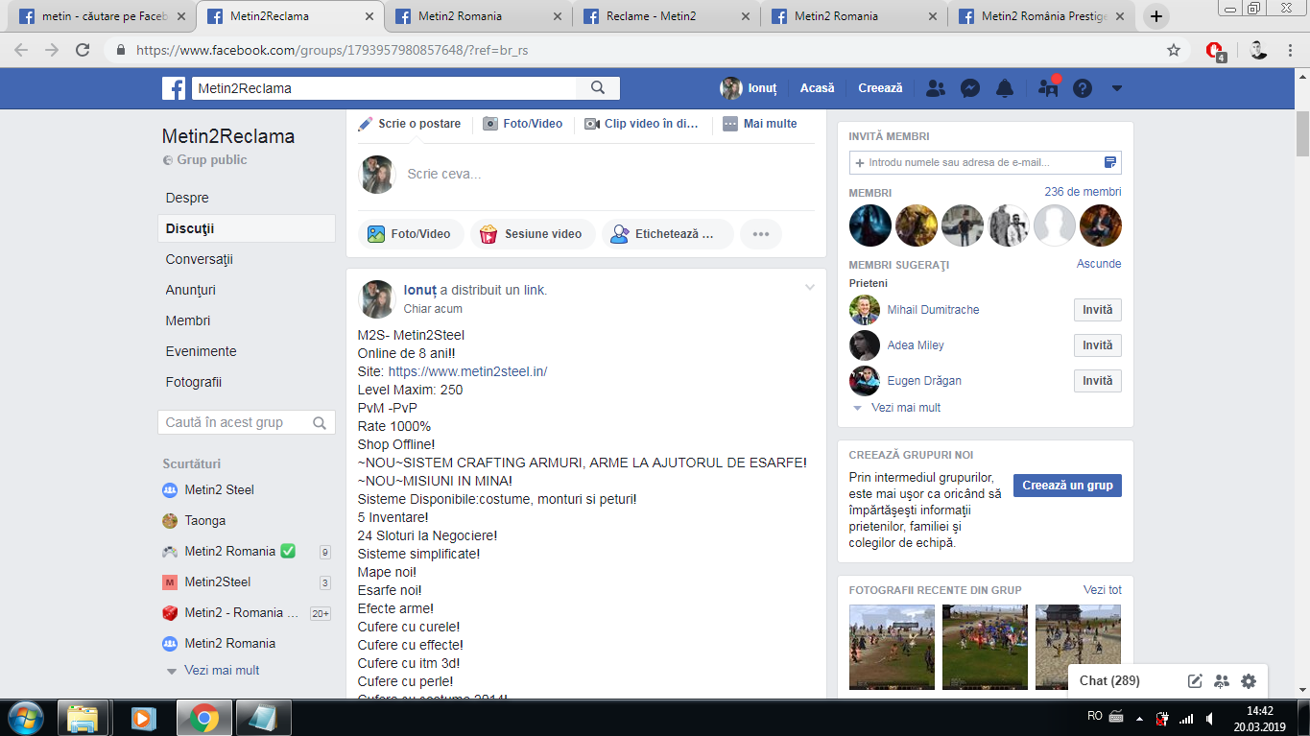Open the Taonga shortcut

point(204,520)
